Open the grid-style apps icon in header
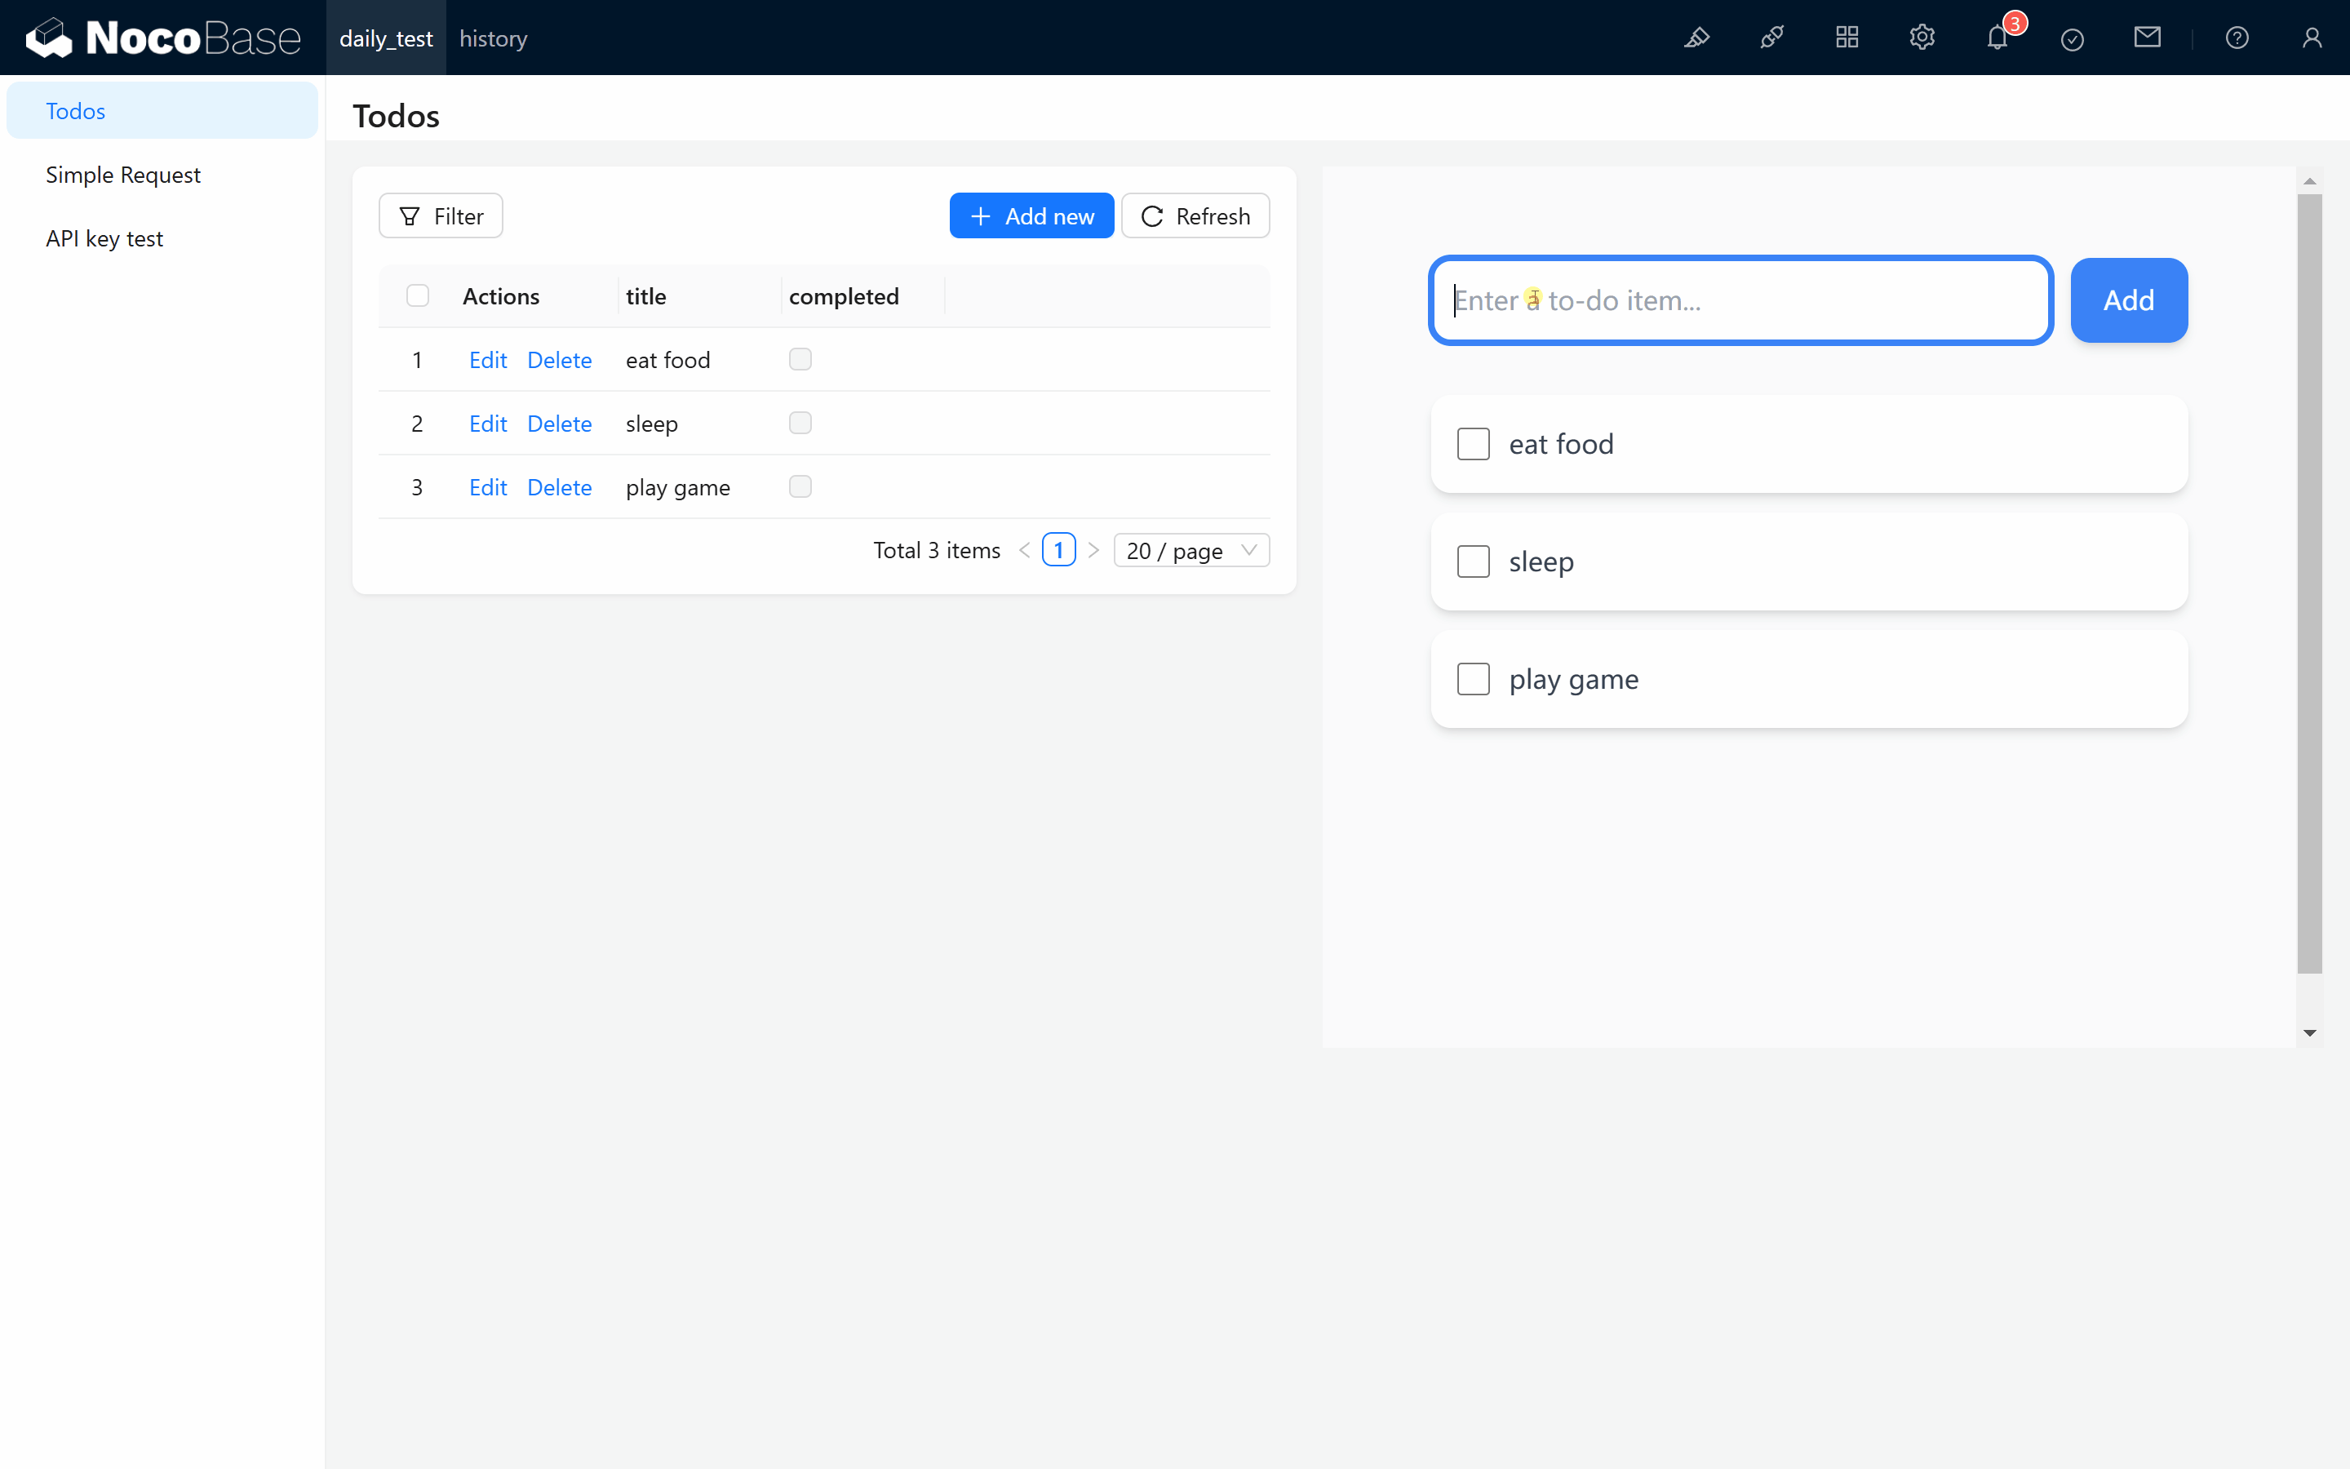The height and width of the screenshot is (1469, 2350). coord(1847,38)
